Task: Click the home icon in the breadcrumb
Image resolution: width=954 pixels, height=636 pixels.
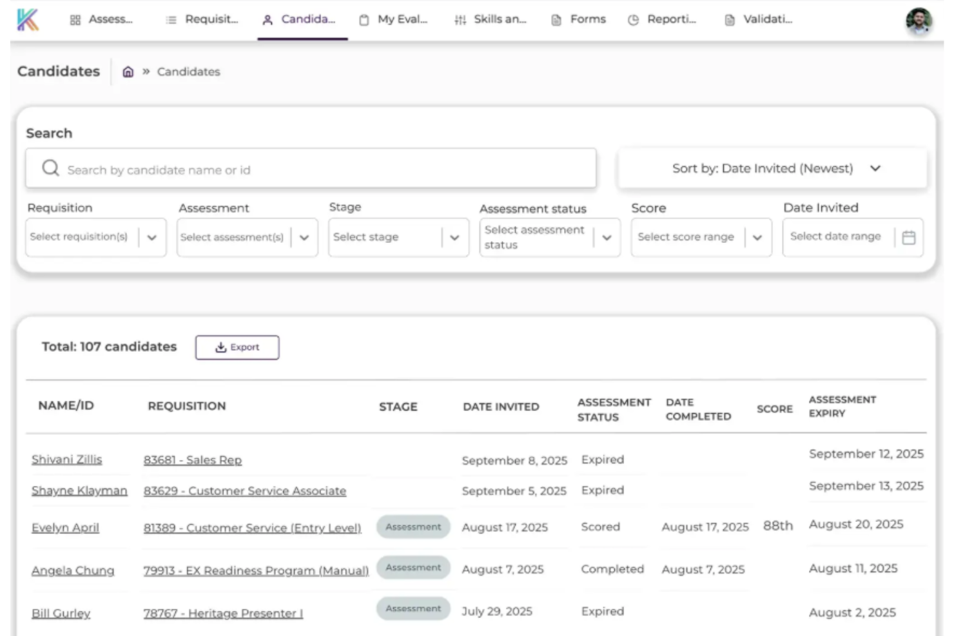Action: coord(128,71)
